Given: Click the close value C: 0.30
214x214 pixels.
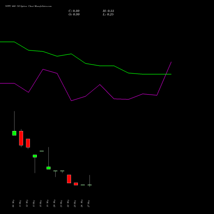Looking at the screenshot, I should (74, 11).
